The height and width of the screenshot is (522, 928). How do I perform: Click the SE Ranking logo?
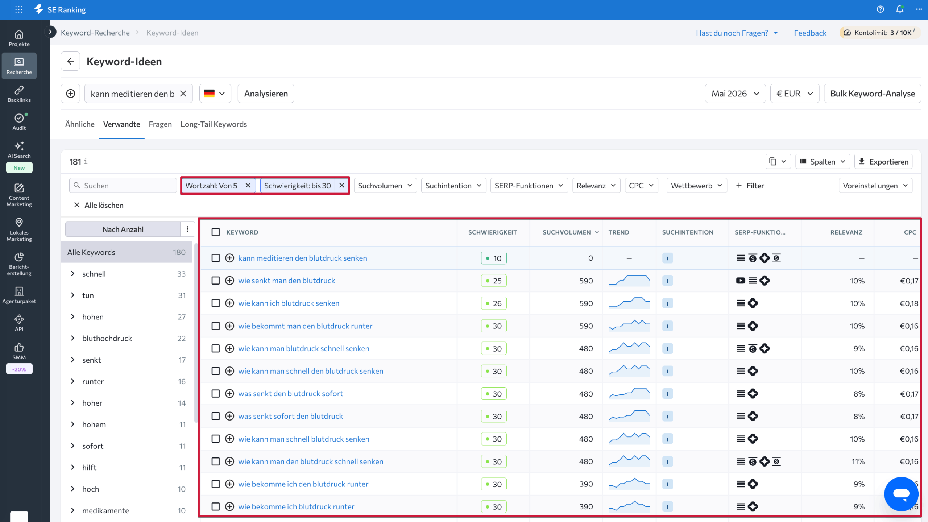click(x=60, y=10)
